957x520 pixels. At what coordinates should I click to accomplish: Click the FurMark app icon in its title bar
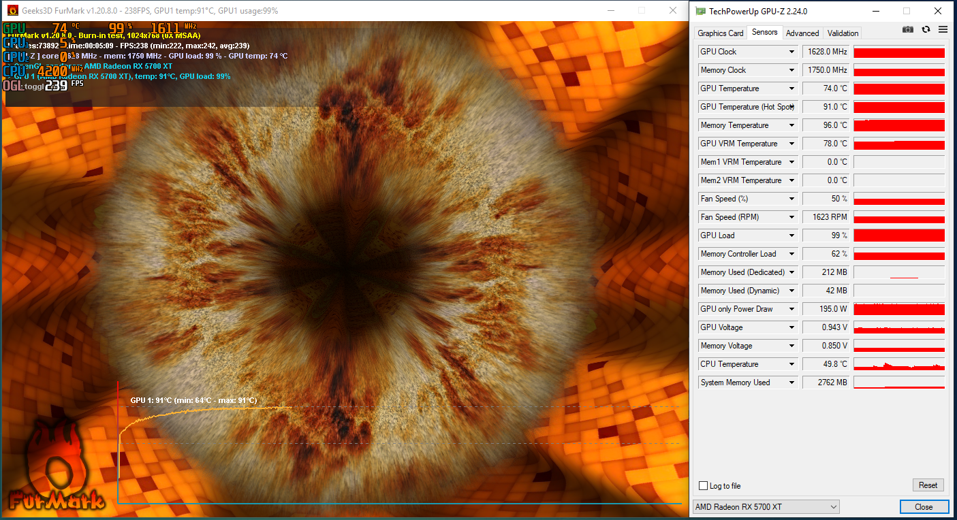pos(12,11)
